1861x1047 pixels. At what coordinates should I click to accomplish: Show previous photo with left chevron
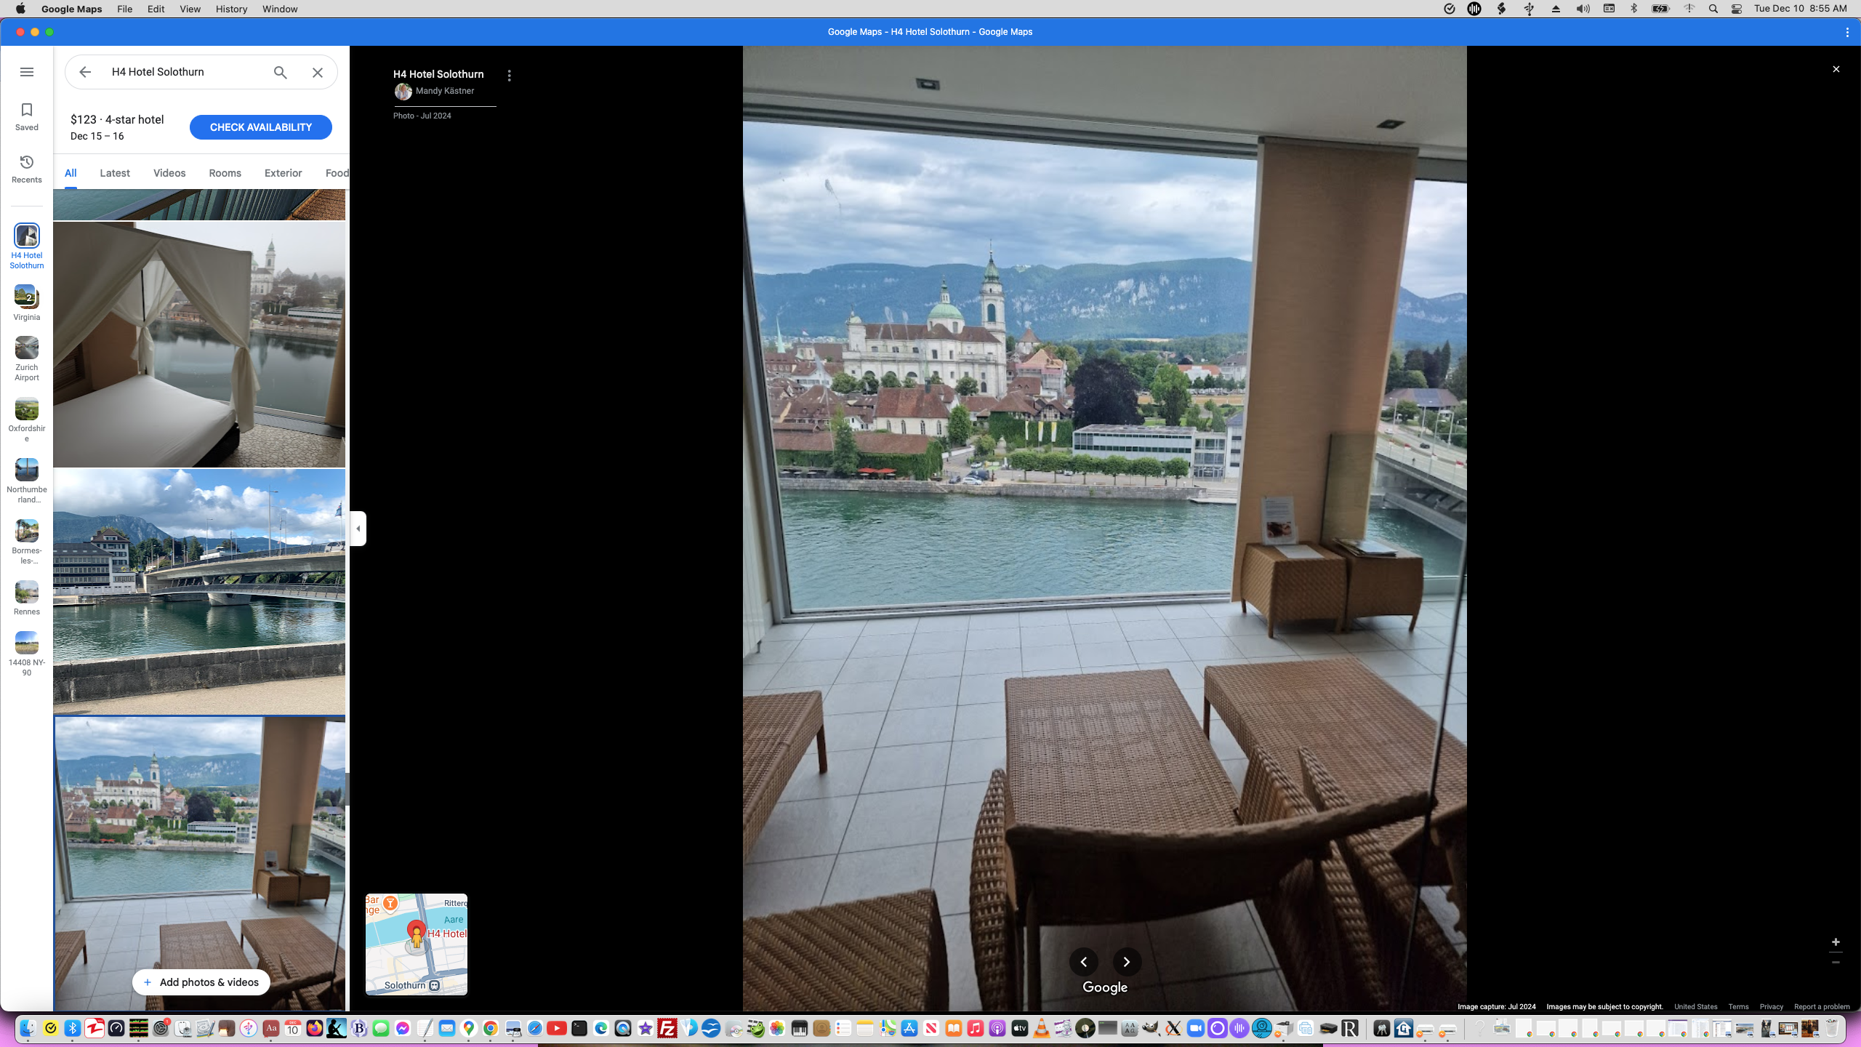(1084, 962)
